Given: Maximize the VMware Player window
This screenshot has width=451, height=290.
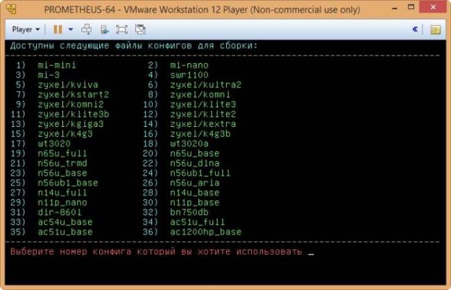Looking at the screenshot, I should (x=411, y=7).
